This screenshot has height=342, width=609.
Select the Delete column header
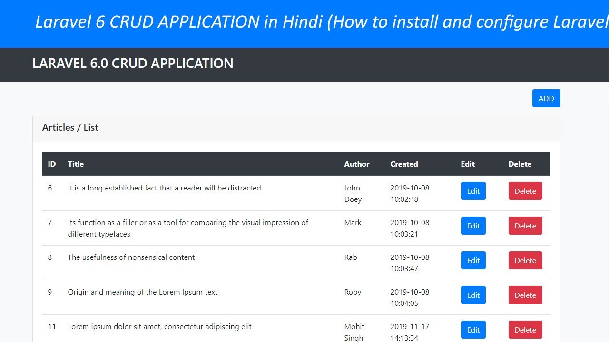coord(520,164)
